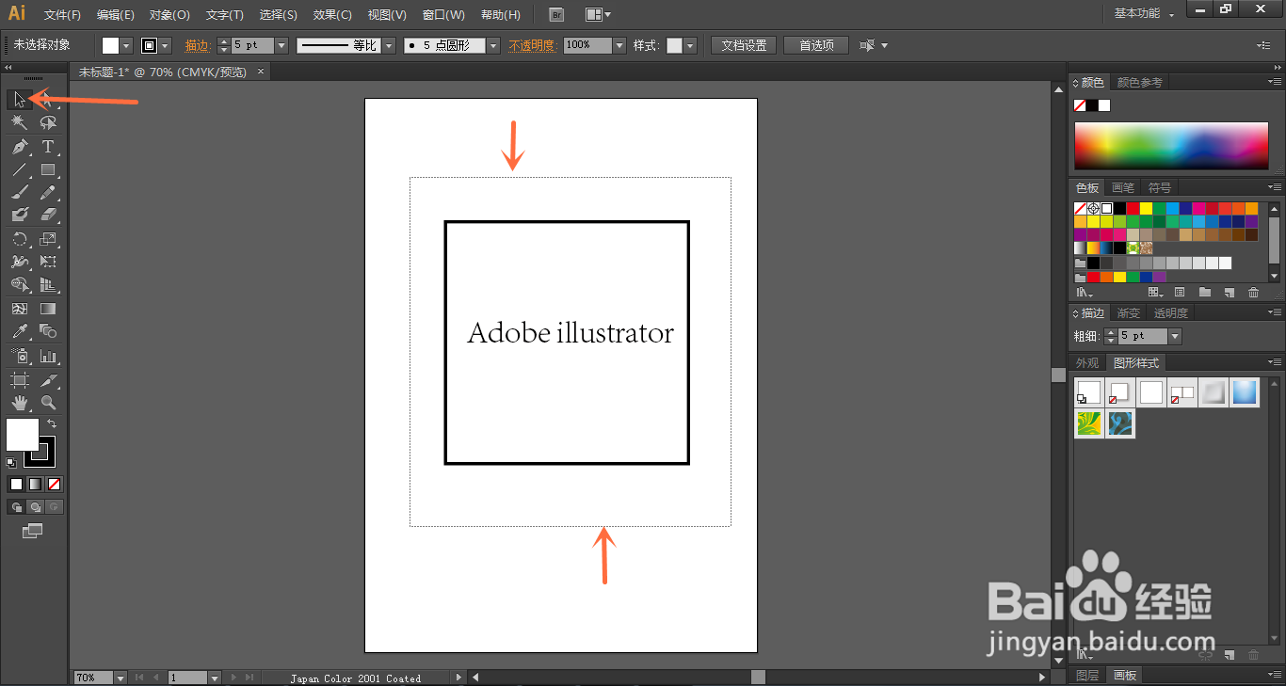The image size is (1286, 686).
Task: Select the Pencil tool
Action: pyautogui.click(x=48, y=193)
